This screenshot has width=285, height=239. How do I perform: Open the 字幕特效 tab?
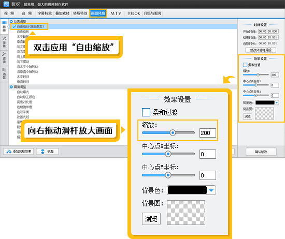point(45,13)
